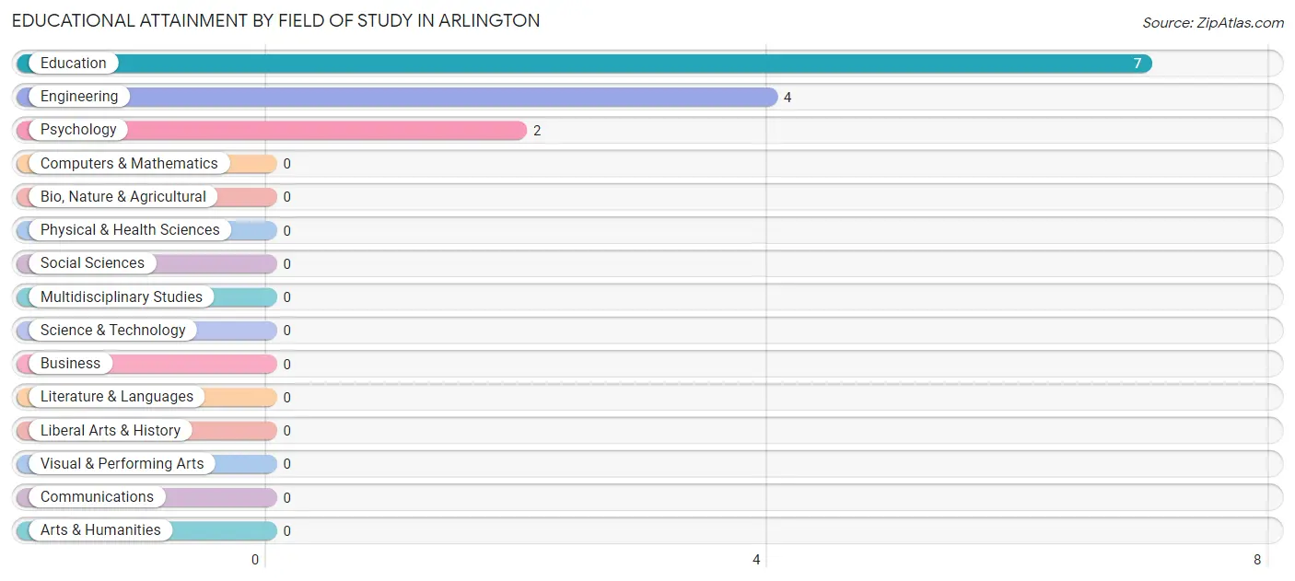Select the Engineering bar label
The image size is (1295, 581).
pyautogui.click(x=79, y=97)
